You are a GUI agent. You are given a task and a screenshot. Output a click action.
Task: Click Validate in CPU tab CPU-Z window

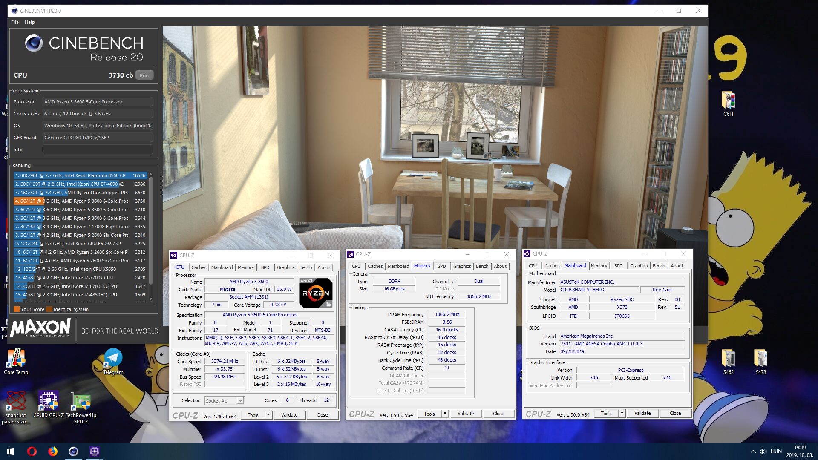[x=289, y=415]
